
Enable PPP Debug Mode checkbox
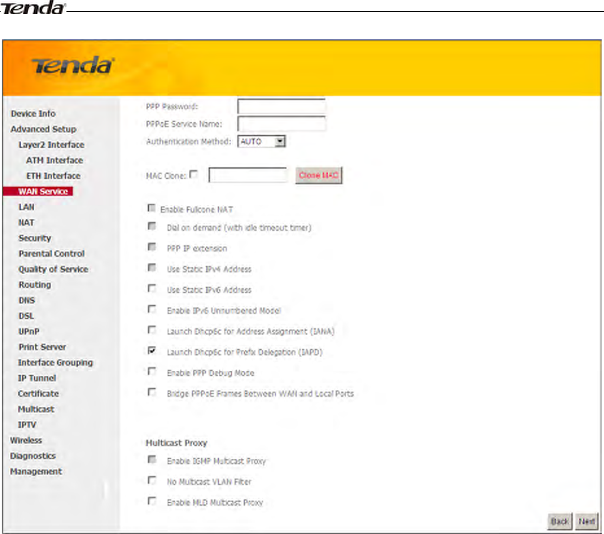point(152,371)
